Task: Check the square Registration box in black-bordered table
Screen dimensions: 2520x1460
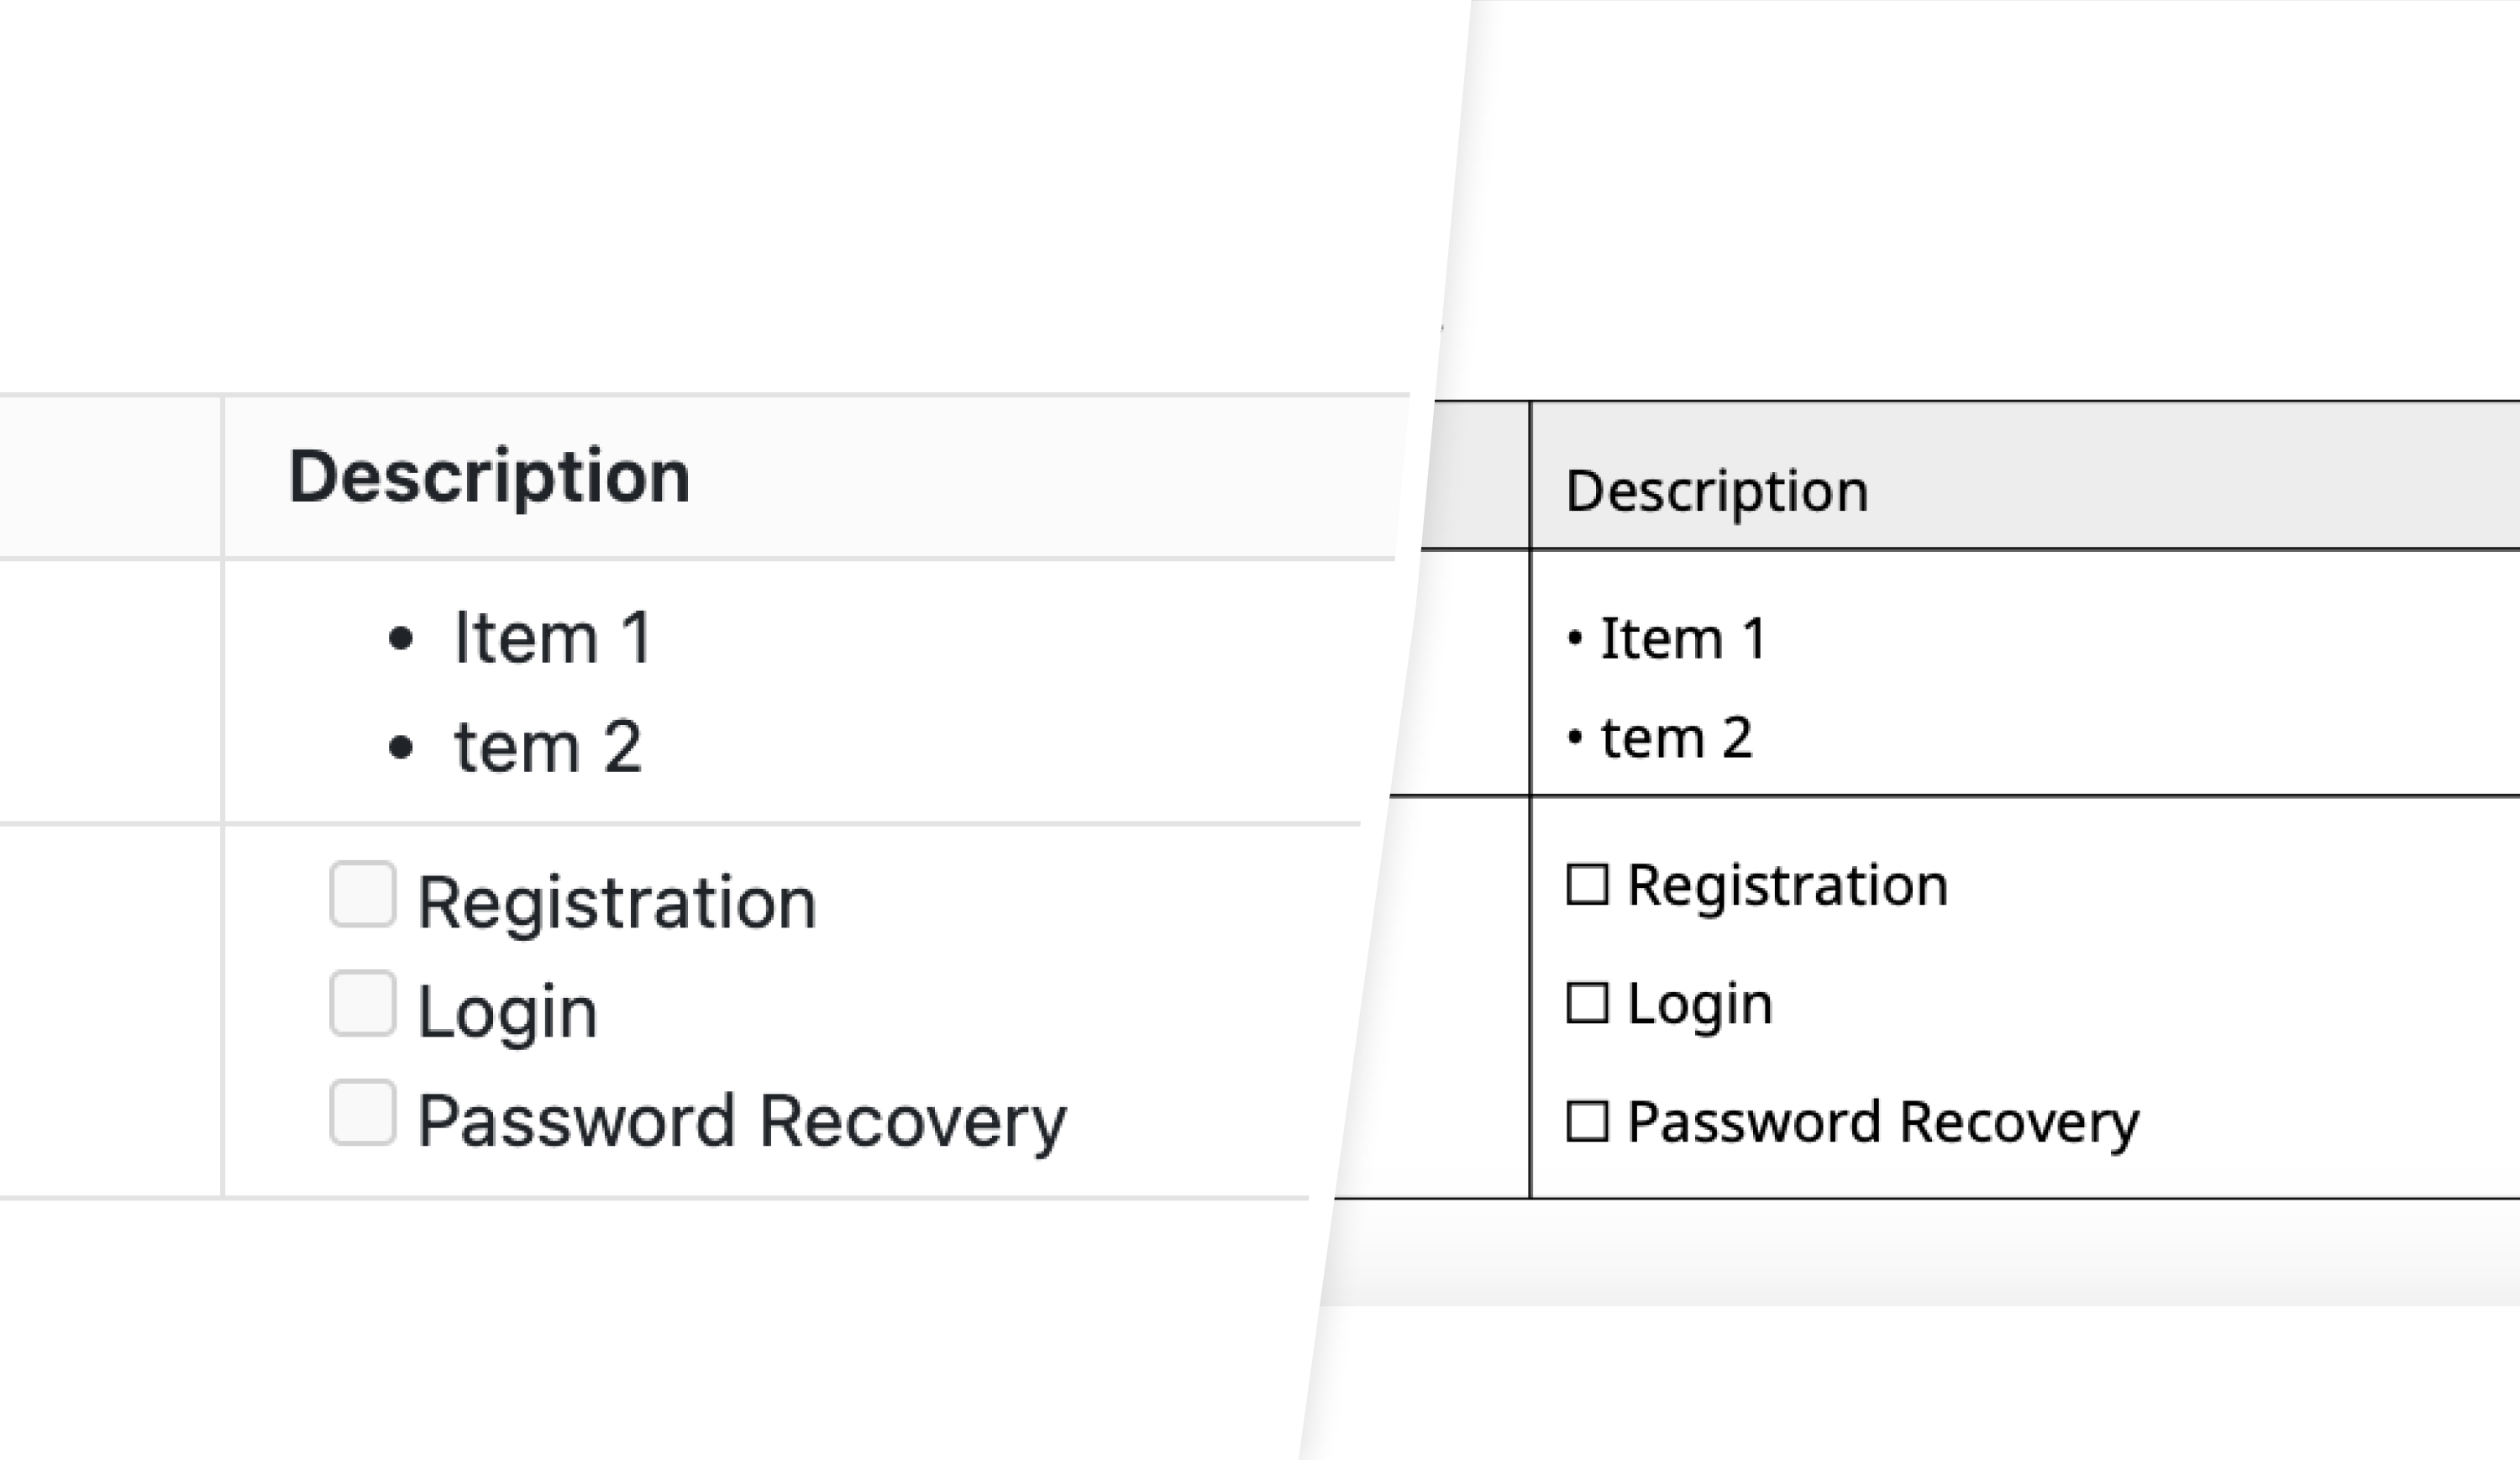Action: coord(1587,885)
